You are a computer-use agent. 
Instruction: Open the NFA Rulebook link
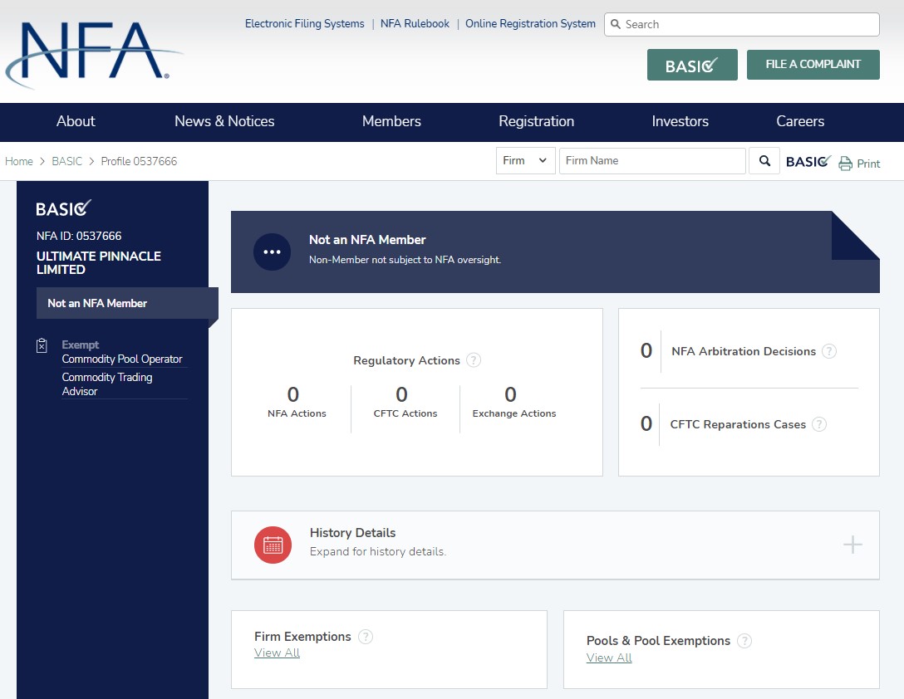click(x=415, y=24)
